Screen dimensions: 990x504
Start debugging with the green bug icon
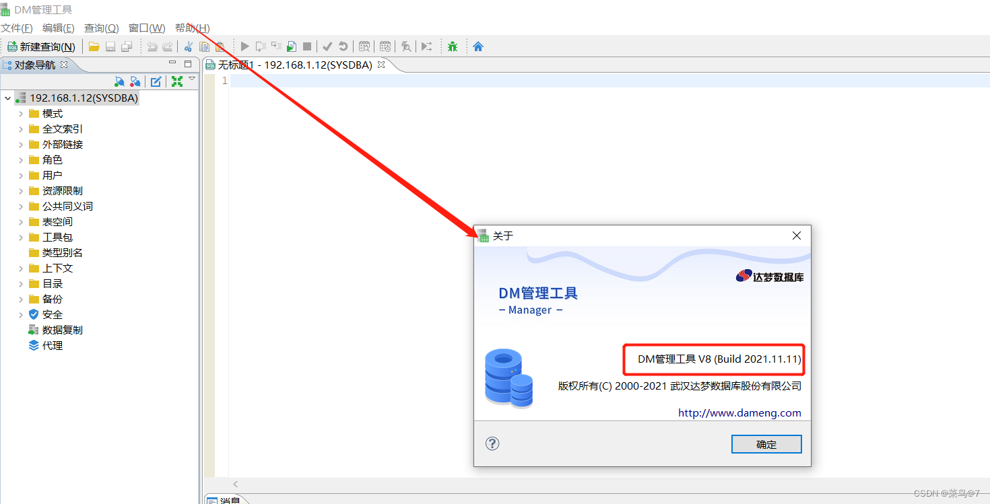coord(453,46)
